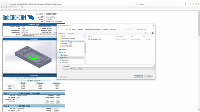Sort by the Type column header
Viewport: 200px width, 112px height.
[132, 36]
